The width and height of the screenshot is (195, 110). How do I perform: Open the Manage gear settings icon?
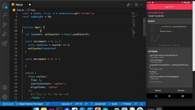(5, 97)
